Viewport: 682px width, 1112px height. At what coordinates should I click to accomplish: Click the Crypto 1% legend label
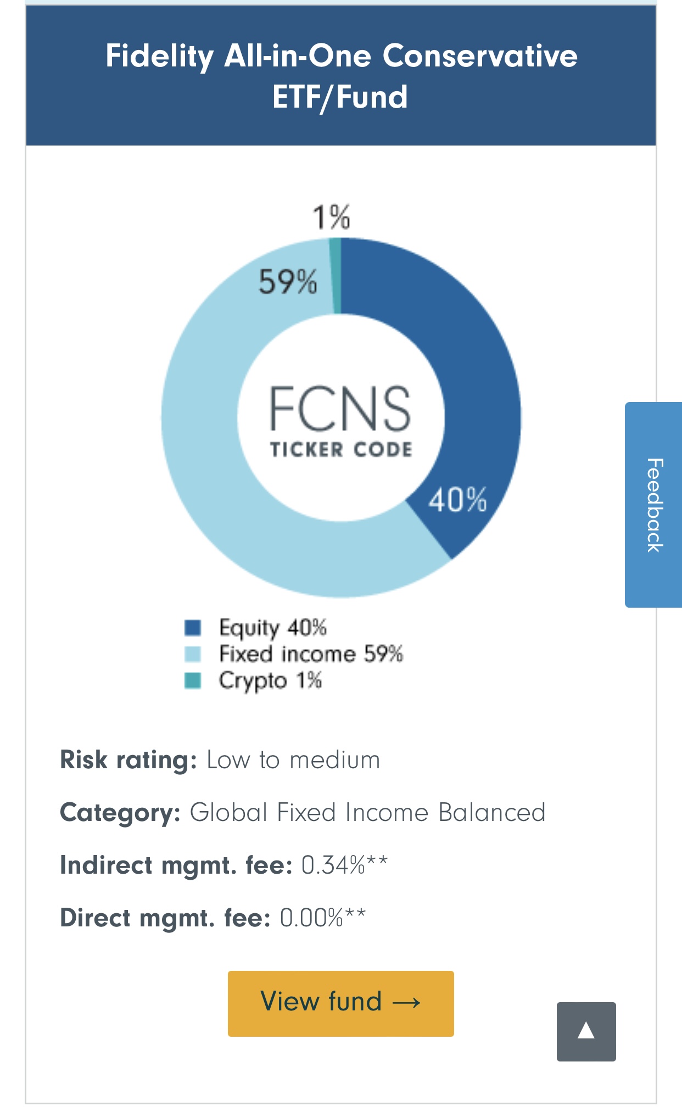(x=270, y=680)
